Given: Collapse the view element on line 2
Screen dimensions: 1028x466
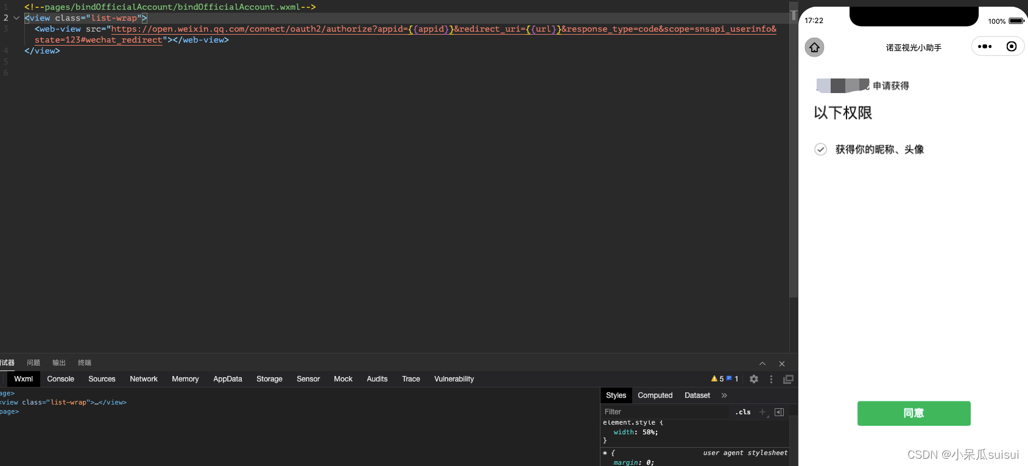Looking at the screenshot, I should tap(16, 18).
